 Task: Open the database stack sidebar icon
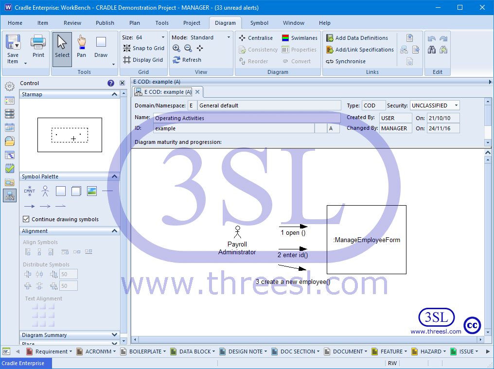10,114
